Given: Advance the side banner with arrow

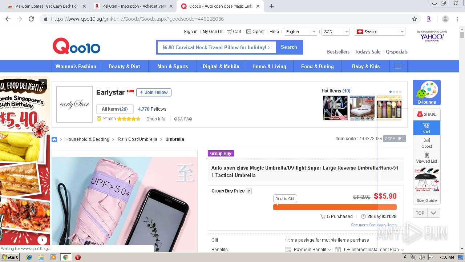Looking at the screenshot, I should (x=43, y=240).
